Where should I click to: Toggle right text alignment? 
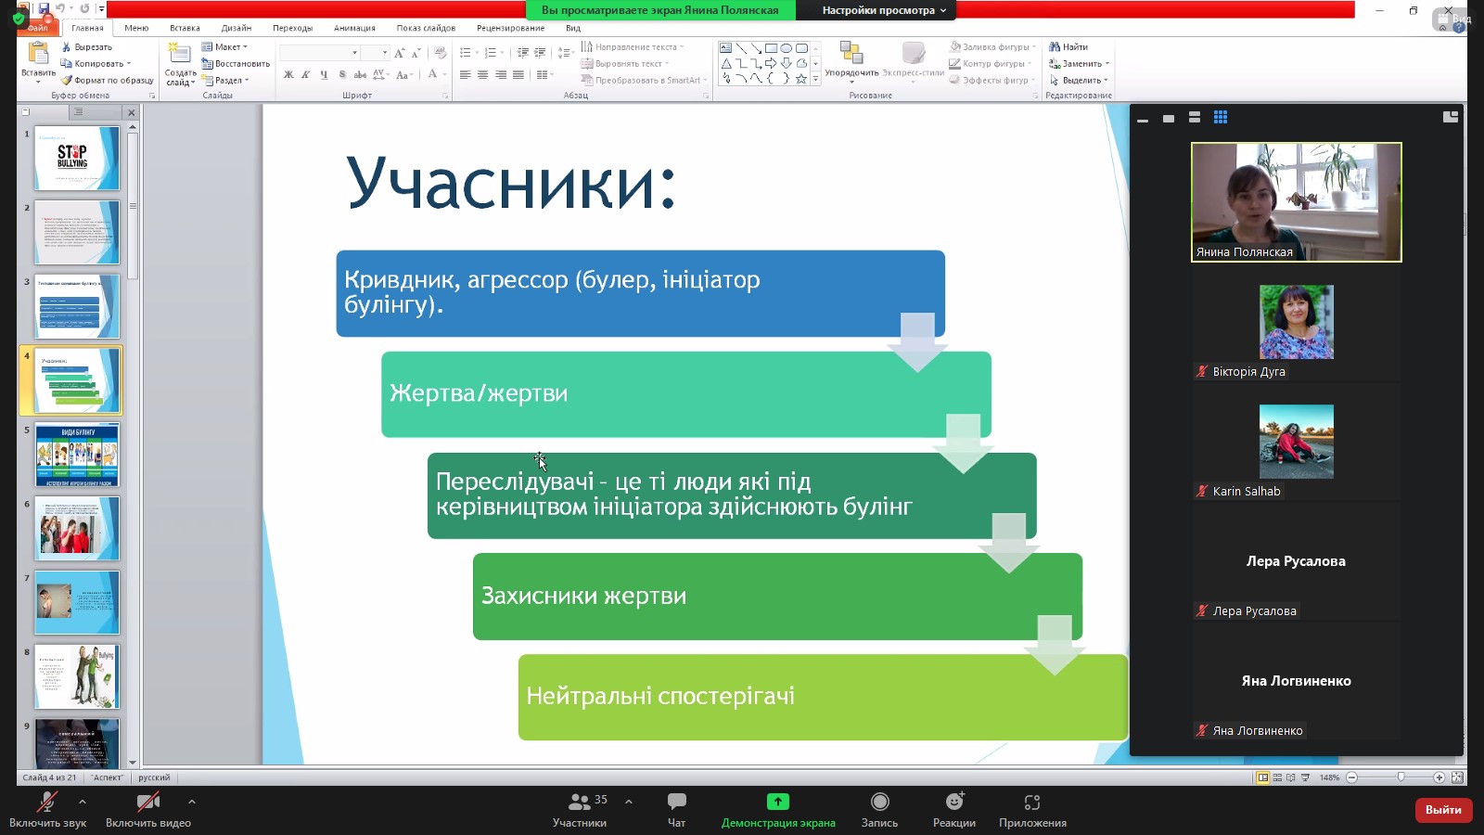(501, 75)
